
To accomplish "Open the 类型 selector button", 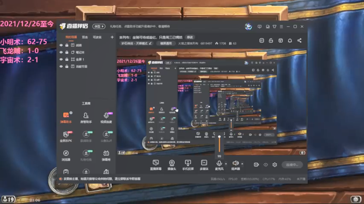I will 99,26.
